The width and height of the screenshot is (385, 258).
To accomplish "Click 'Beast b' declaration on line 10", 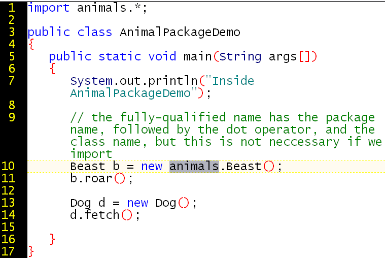I will pos(95,166).
